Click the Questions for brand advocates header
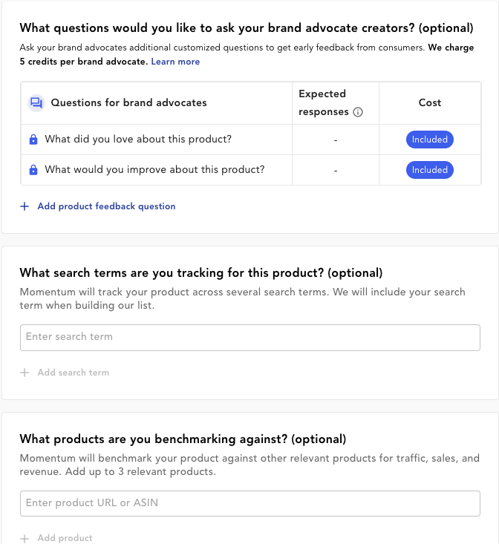The image size is (499, 544). 128,102
